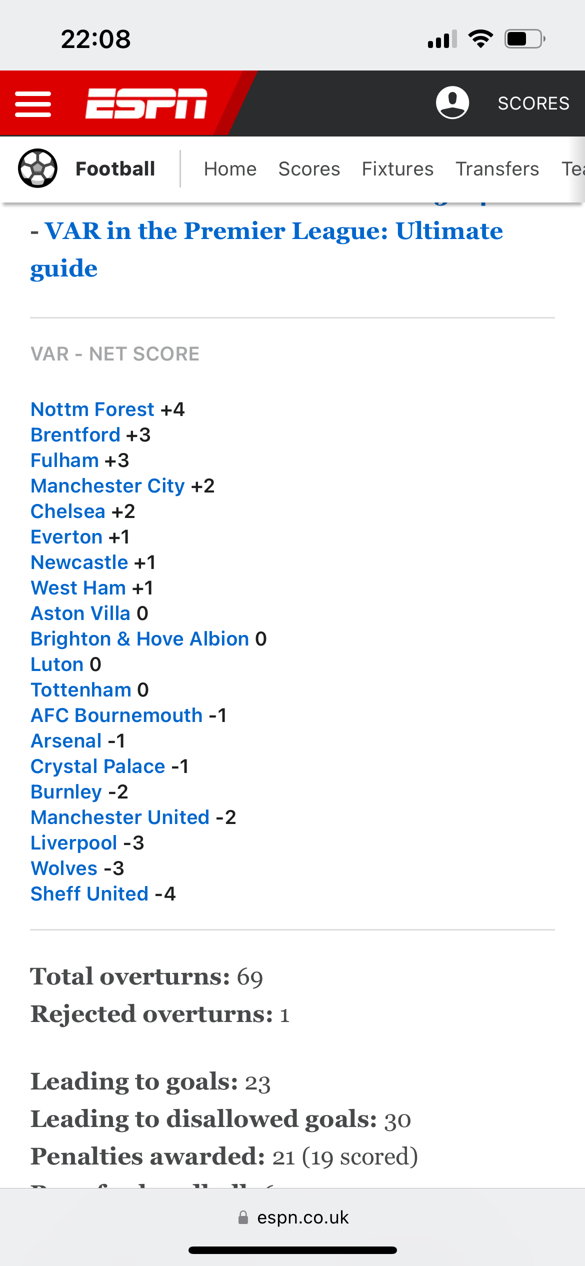Image resolution: width=585 pixels, height=1266 pixels.
Task: Open the Transfers tab
Action: point(497,169)
